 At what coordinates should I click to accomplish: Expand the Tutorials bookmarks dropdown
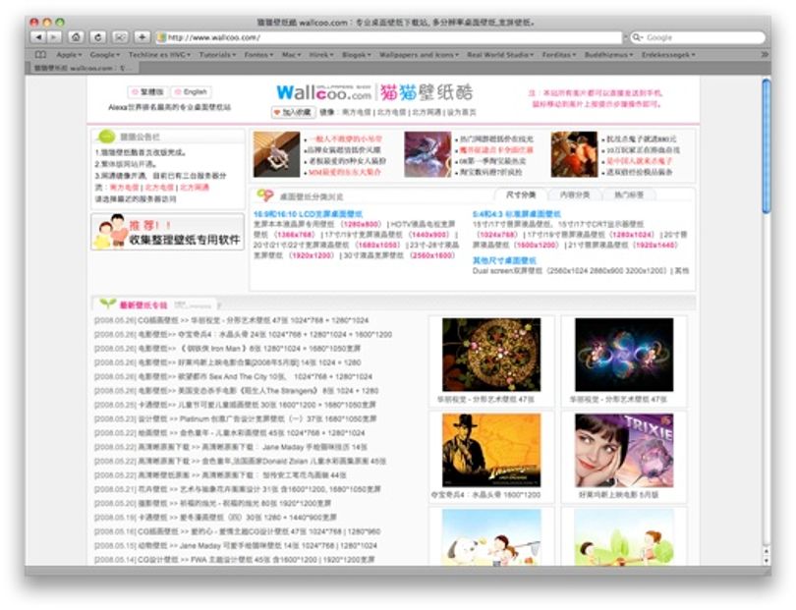coord(217,54)
